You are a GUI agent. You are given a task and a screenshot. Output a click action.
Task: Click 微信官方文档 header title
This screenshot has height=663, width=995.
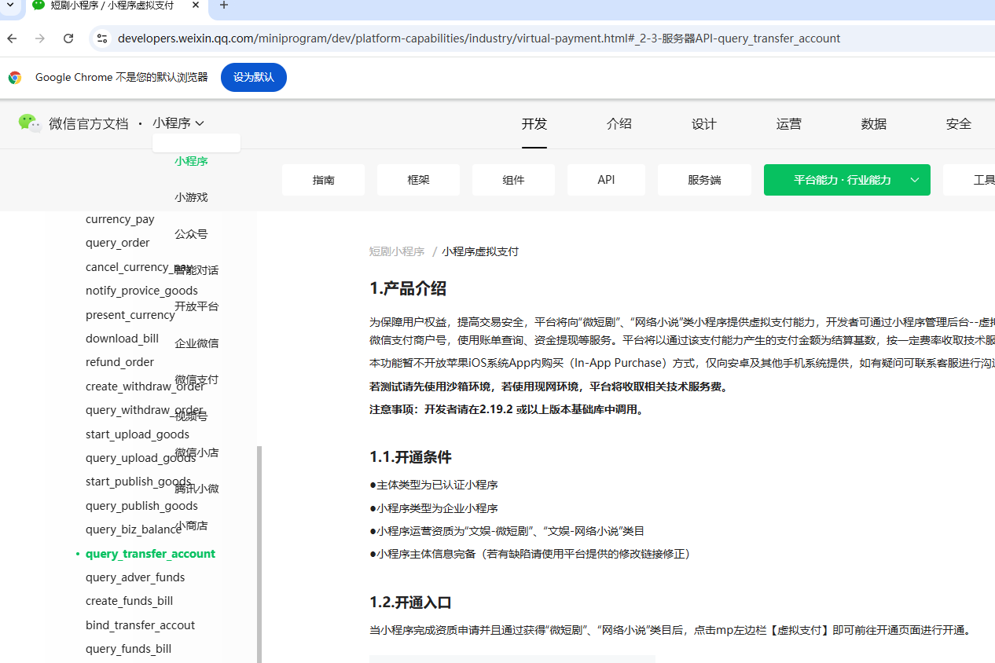[x=88, y=123]
